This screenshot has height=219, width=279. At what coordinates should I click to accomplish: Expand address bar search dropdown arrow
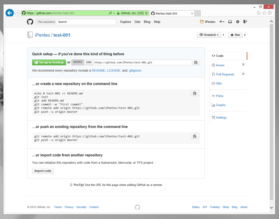(x=114, y=13)
